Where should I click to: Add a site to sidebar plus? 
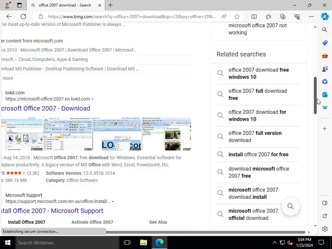(x=325, y=128)
